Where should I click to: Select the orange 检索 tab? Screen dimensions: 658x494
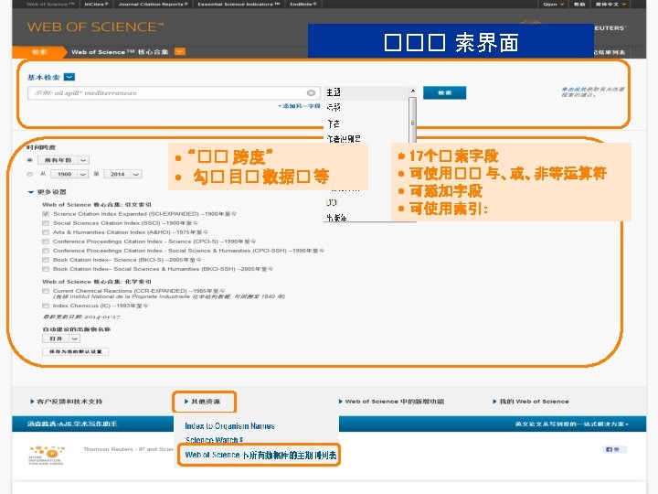[x=39, y=52]
